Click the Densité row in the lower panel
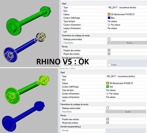Image resolution: width=147 pixels, height=133 pixels. coord(103,130)
